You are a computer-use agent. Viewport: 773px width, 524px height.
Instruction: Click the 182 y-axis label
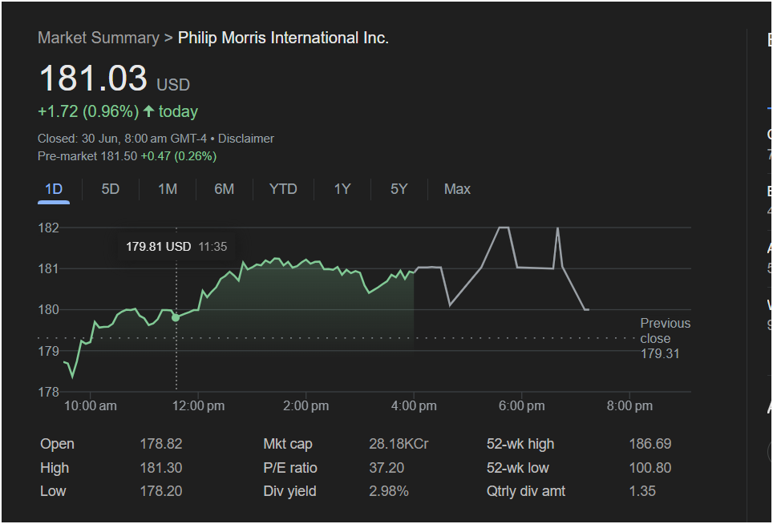coord(48,228)
